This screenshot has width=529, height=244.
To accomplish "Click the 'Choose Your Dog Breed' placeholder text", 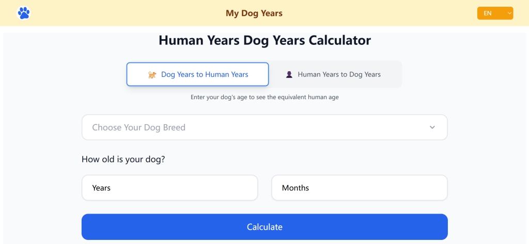I will point(138,127).
